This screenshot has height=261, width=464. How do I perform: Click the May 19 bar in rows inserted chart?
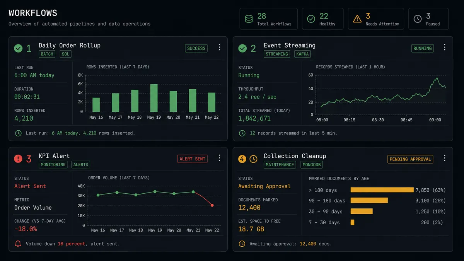click(x=154, y=98)
